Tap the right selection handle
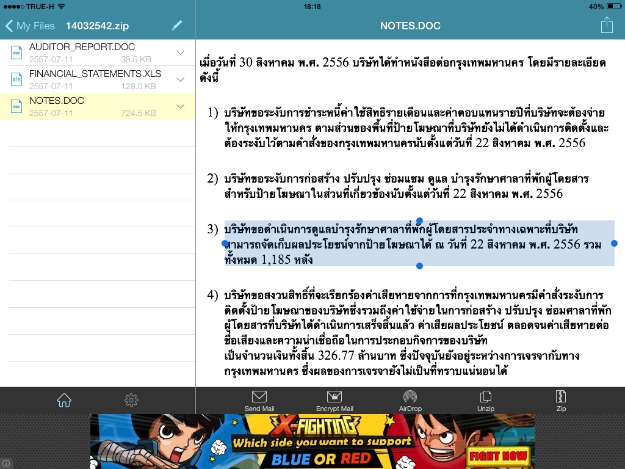This screenshot has width=625, height=469. 614,243
